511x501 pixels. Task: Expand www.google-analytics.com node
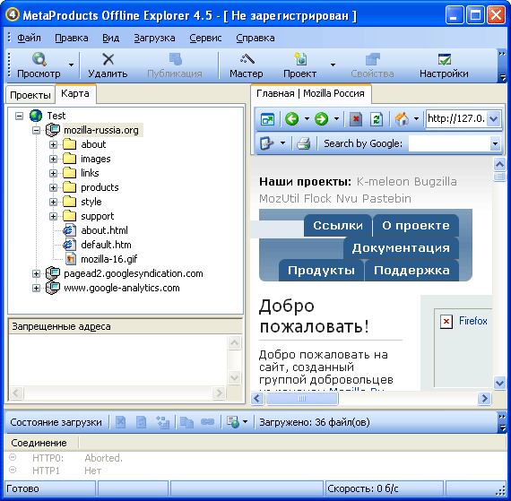[36, 288]
